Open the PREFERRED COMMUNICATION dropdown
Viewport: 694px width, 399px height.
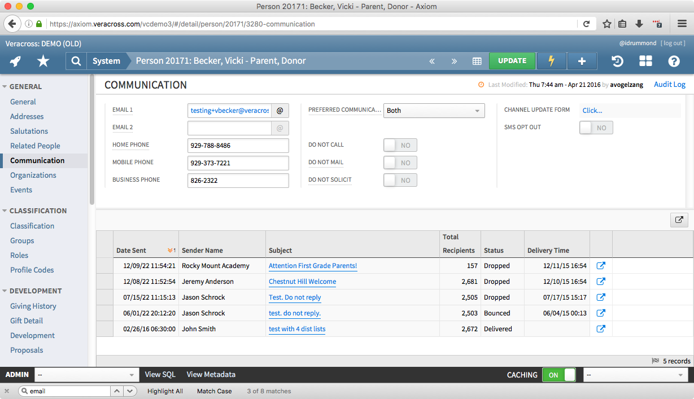coord(434,111)
